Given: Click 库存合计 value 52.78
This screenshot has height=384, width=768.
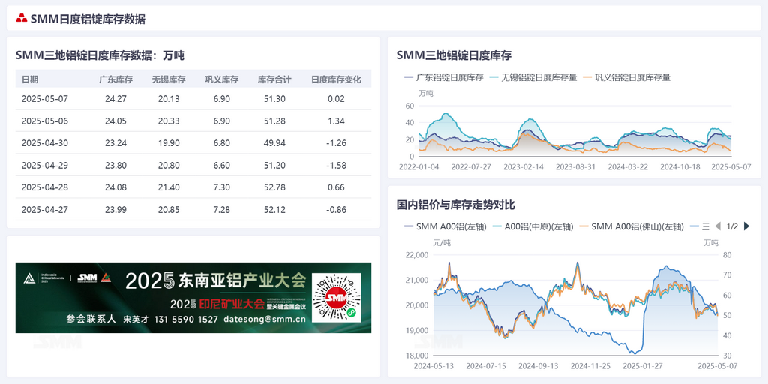Looking at the screenshot, I should point(274,187).
